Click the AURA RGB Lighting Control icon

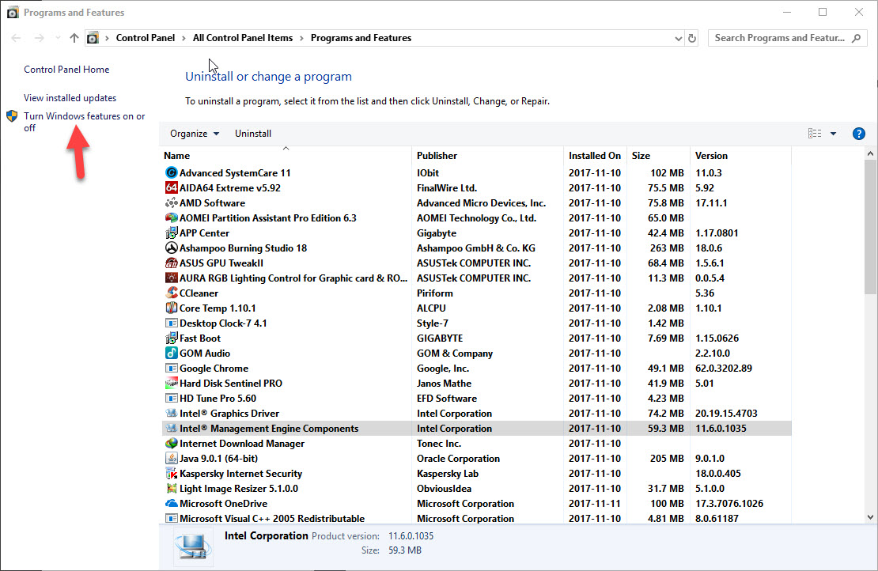(x=172, y=278)
